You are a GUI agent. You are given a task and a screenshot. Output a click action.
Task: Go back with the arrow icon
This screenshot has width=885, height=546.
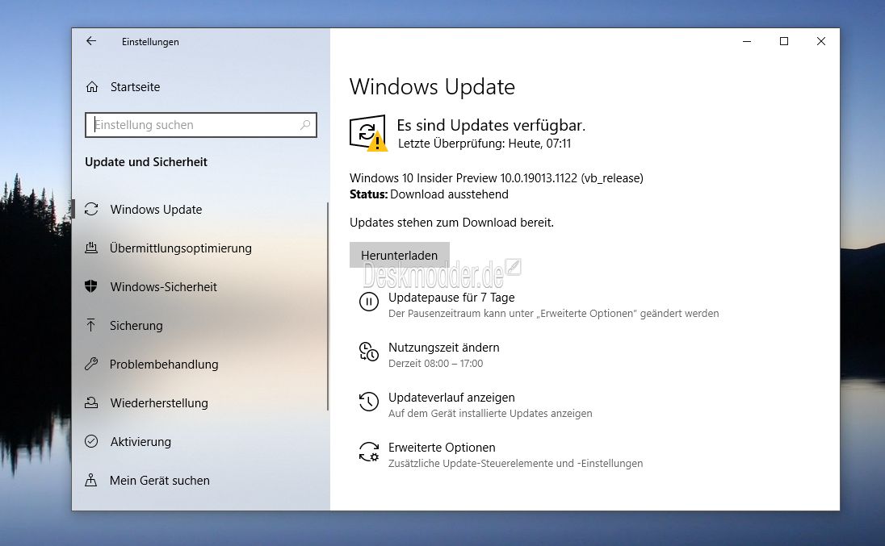(x=91, y=41)
